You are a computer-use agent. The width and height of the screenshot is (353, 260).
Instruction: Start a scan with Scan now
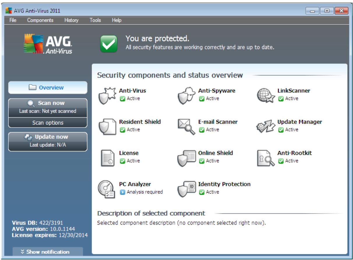48,108
